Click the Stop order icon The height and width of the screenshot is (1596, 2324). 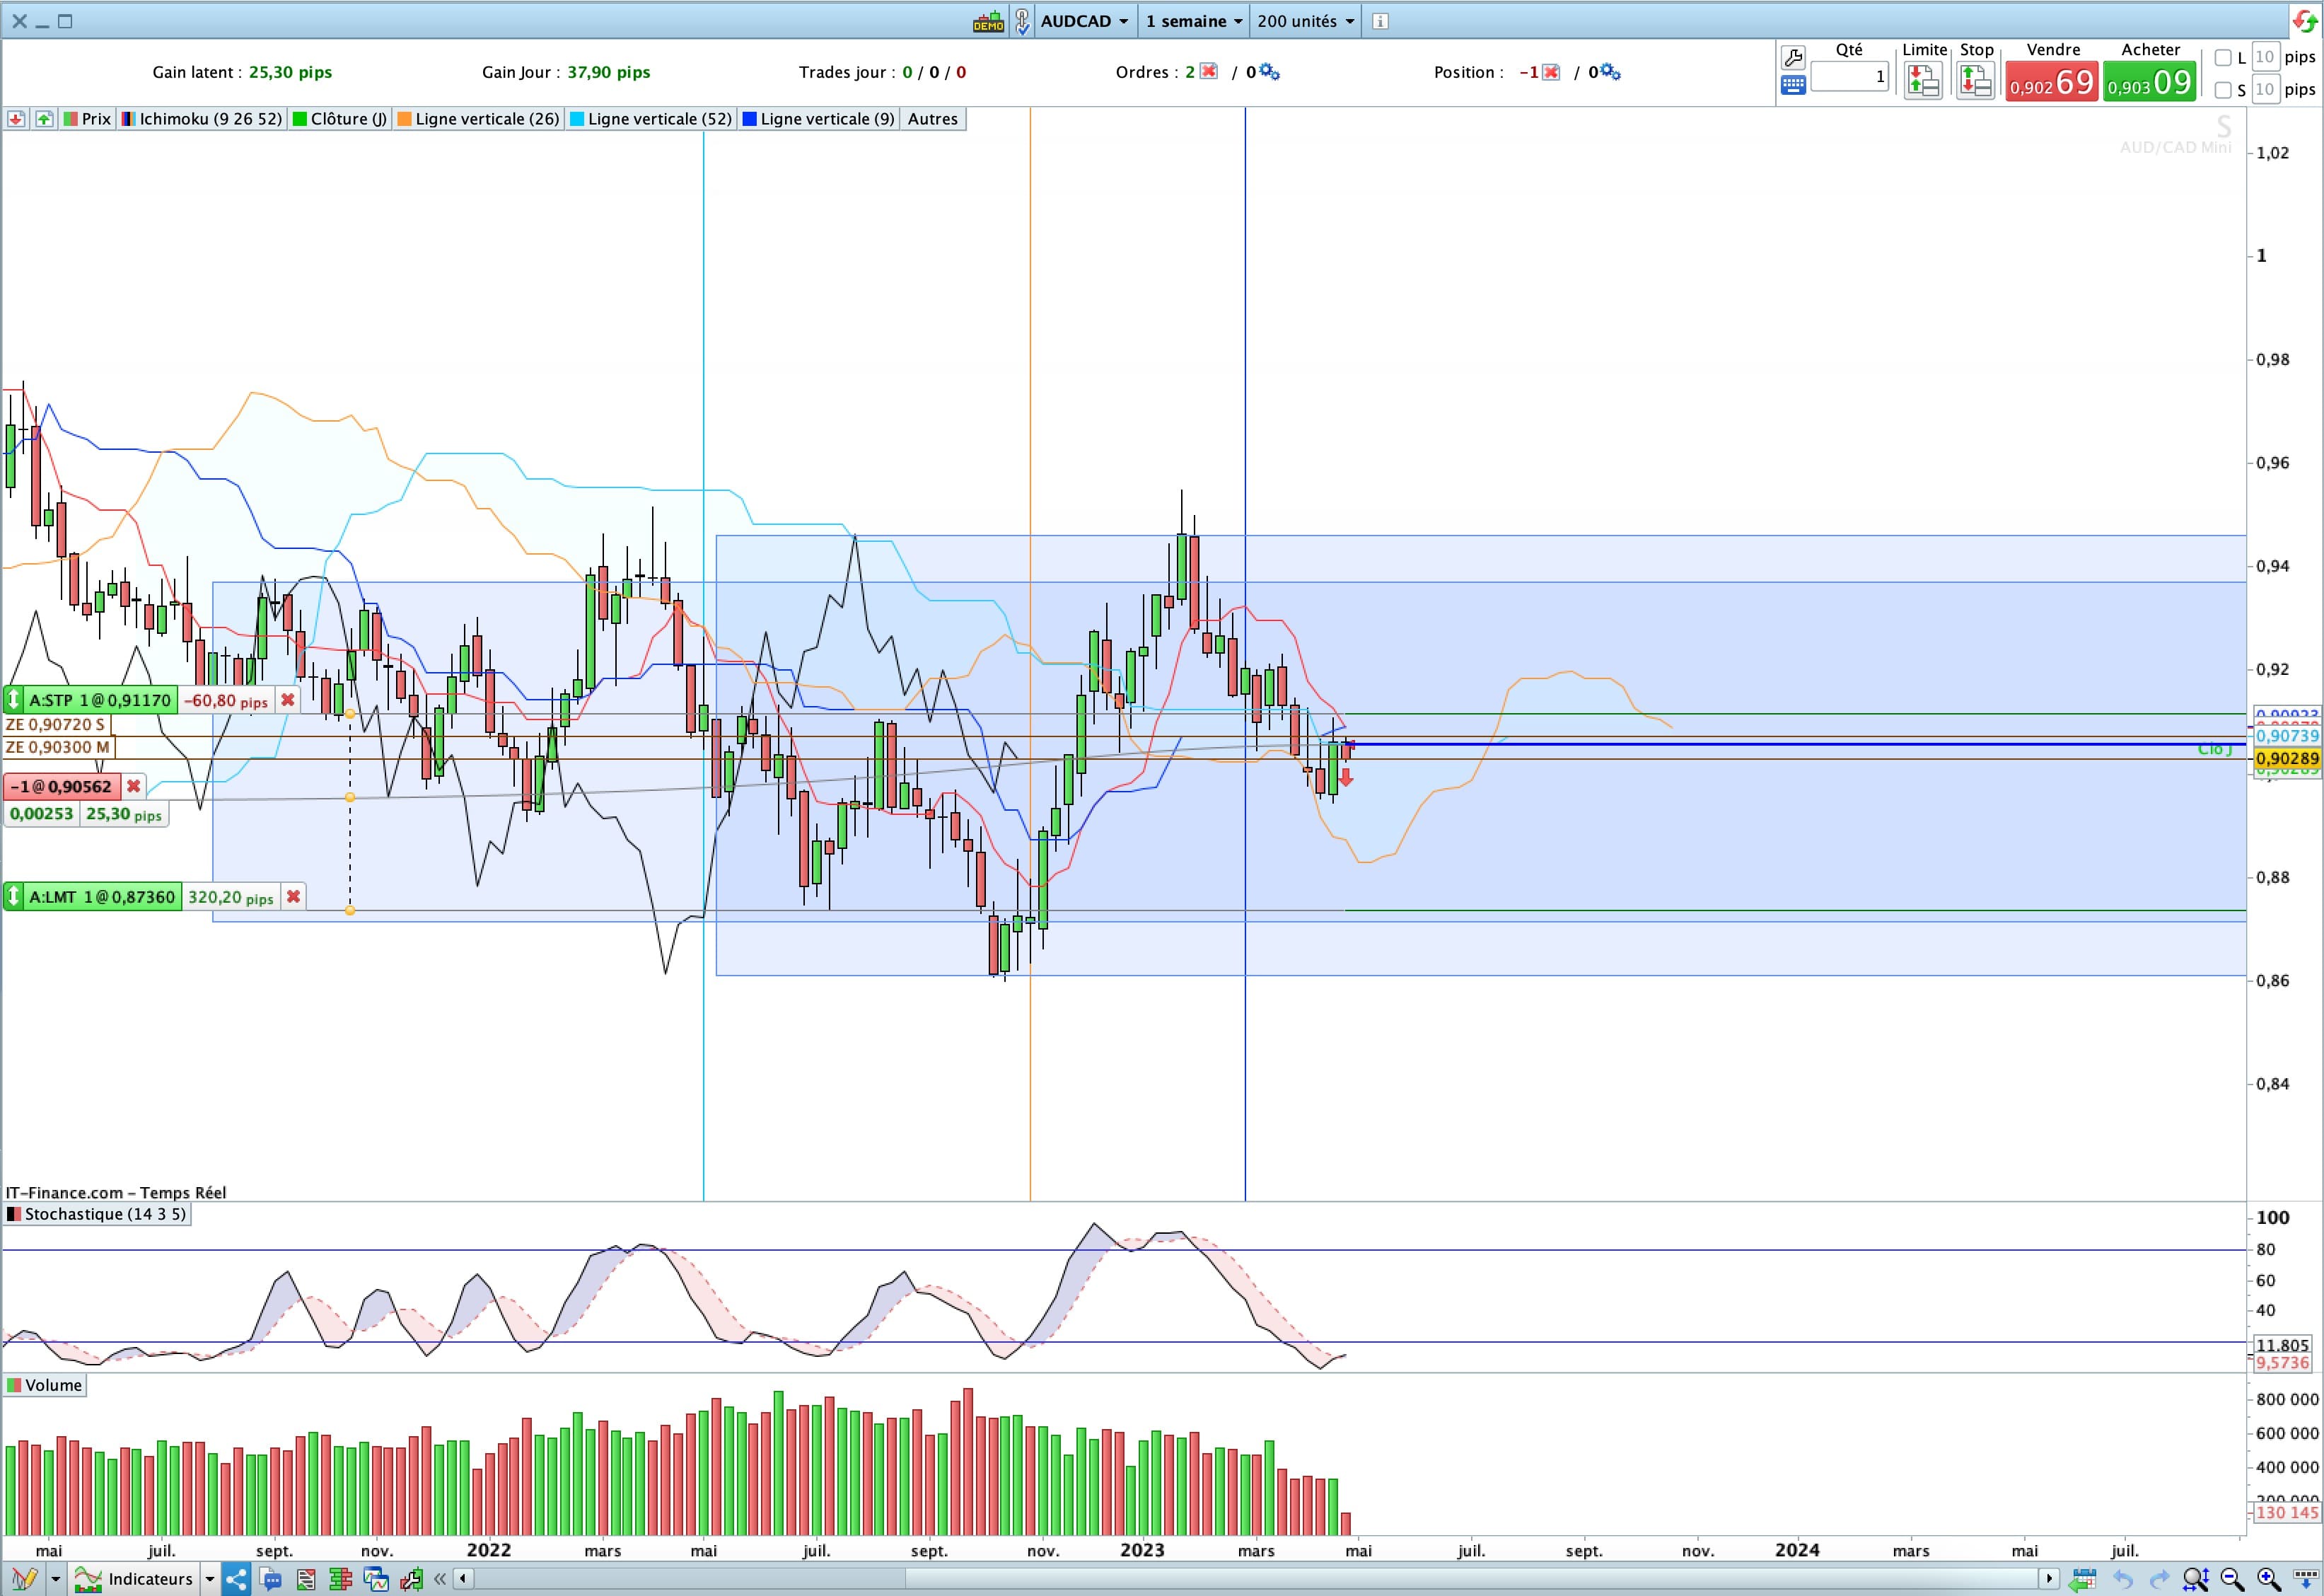(1975, 80)
